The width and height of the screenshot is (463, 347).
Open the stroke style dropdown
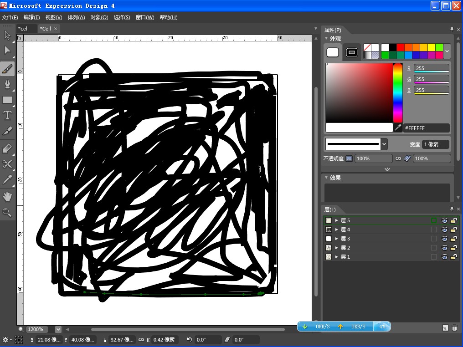384,144
